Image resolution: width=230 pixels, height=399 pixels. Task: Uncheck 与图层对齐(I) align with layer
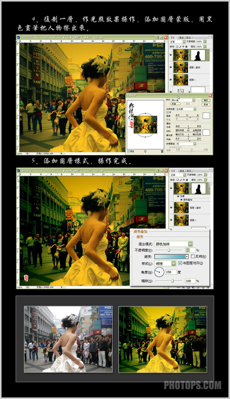click(x=180, y=263)
